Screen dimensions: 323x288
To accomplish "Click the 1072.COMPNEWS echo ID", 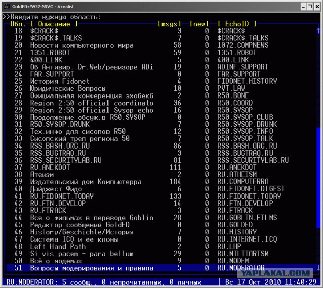I will (x=243, y=45).
